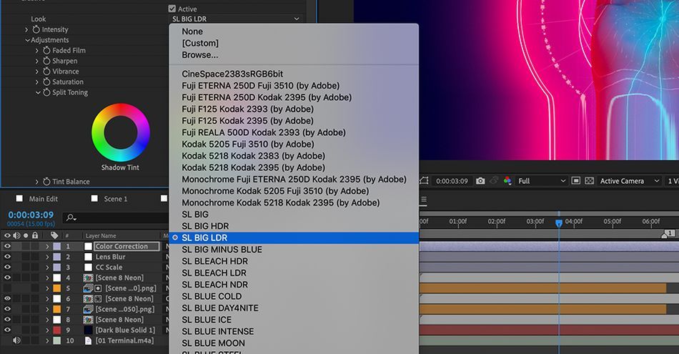The image size is (679, 354).
Task: Open the Active Camera dropdown
Action: pos(629,181)
